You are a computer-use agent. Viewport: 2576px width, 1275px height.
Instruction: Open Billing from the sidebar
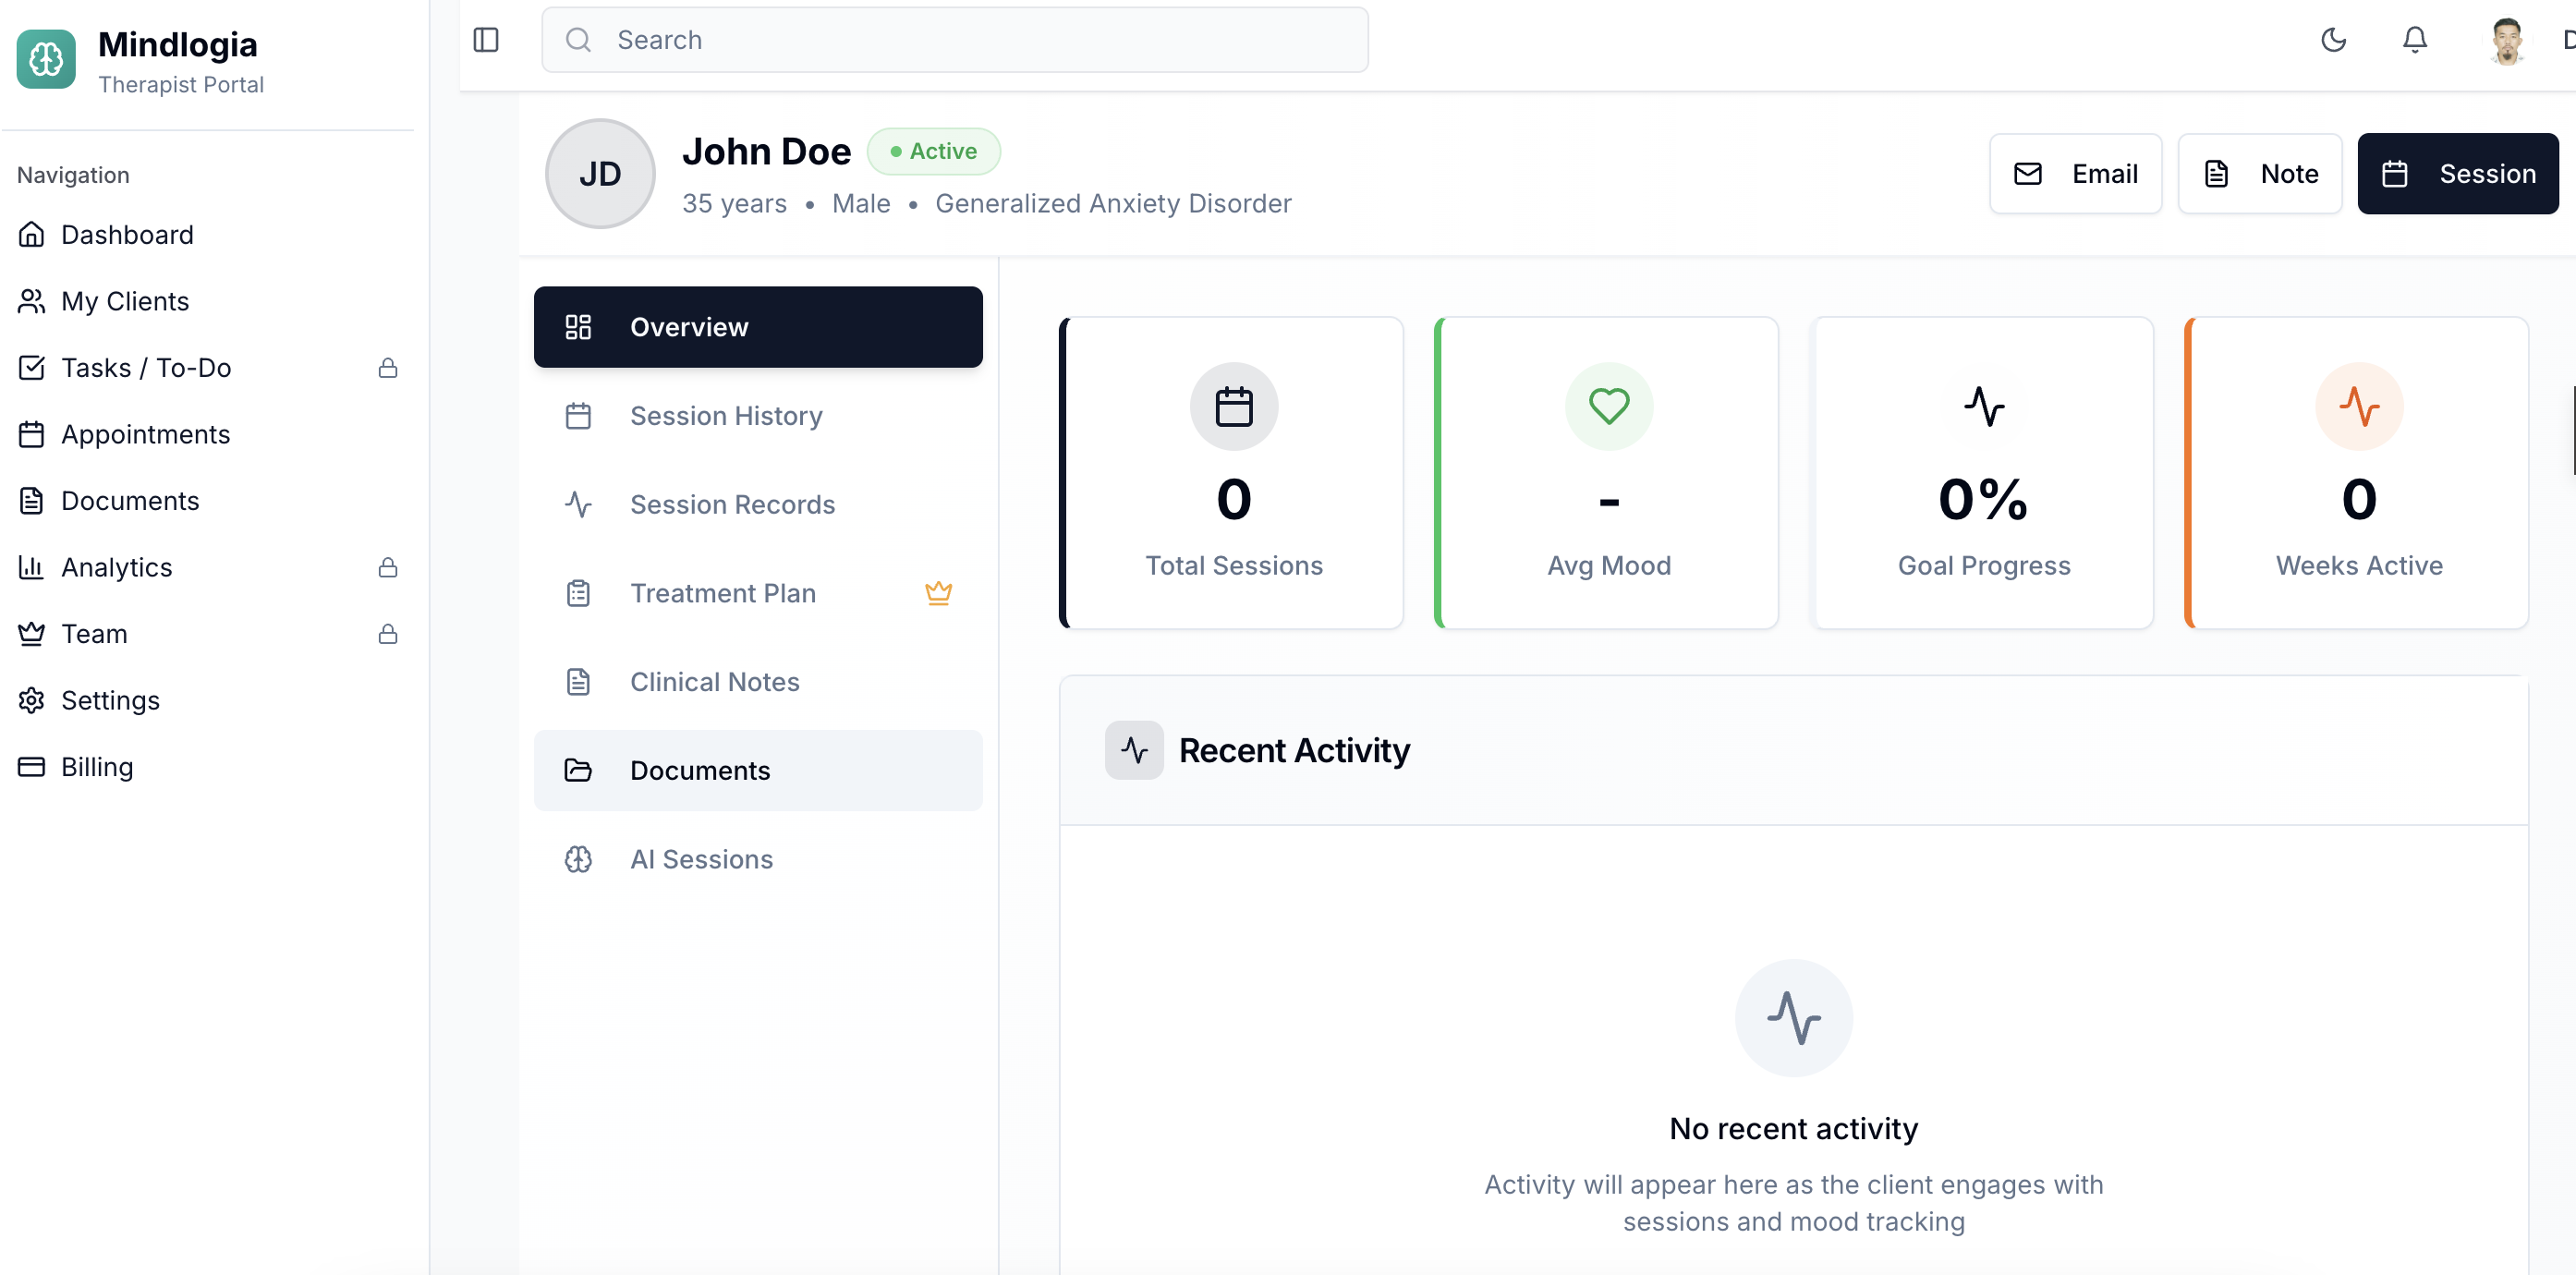[x=96, y=767]
